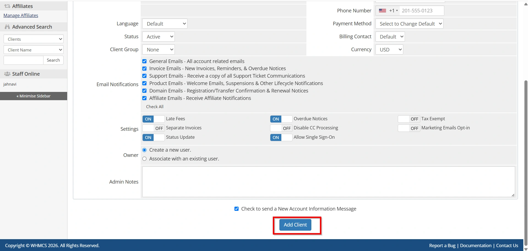
Task: Click the Advanced Search binoculars icon
Action: click(x=7, y=27)
